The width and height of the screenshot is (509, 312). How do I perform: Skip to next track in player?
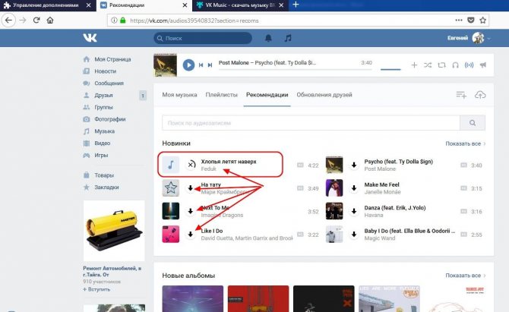point(209,65)
